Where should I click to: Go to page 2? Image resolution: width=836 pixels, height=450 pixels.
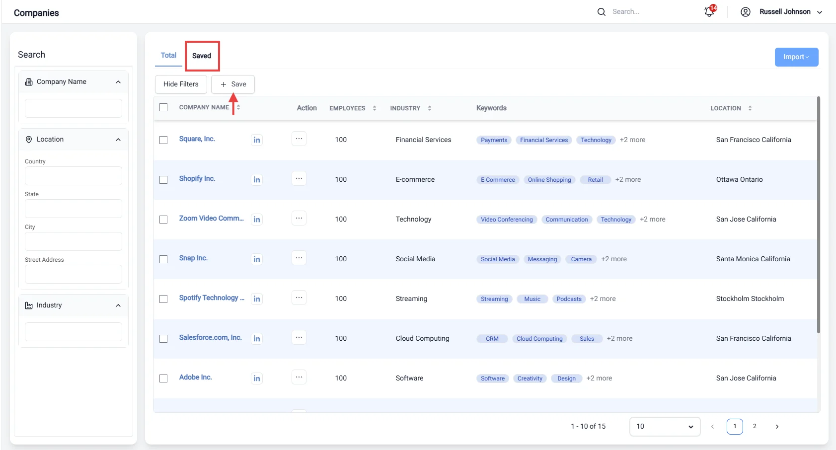755,427
